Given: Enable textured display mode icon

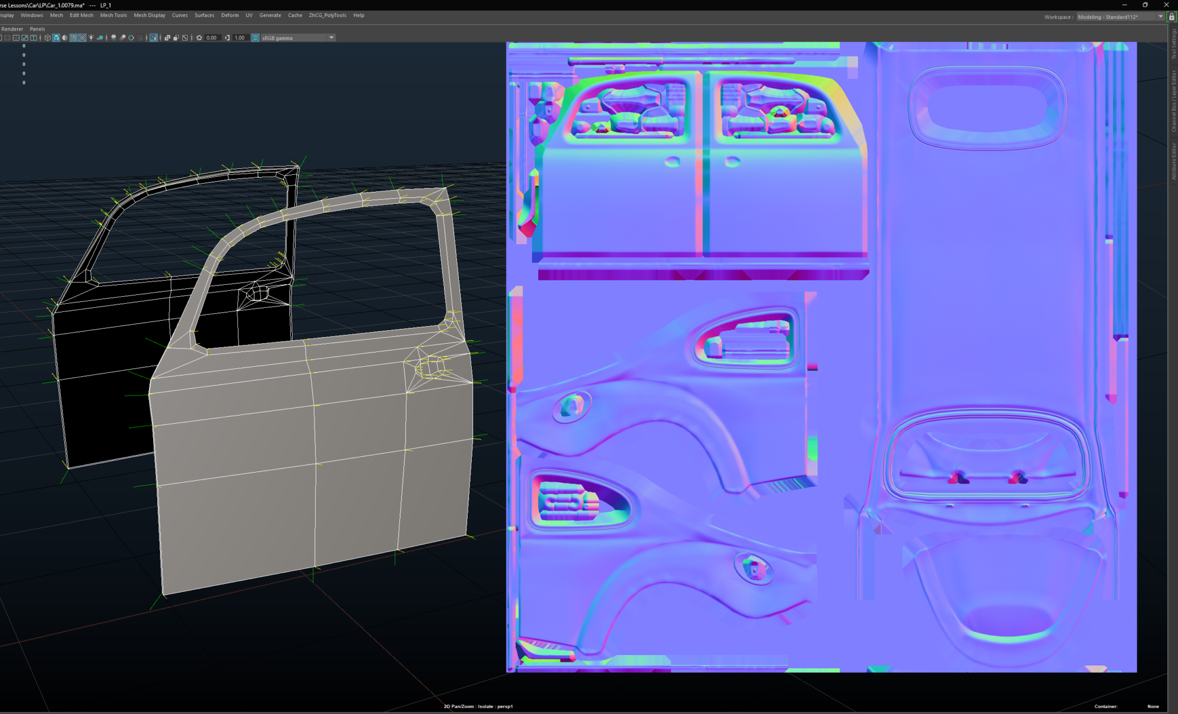Looking at the screenshot, I should point(82,38).
